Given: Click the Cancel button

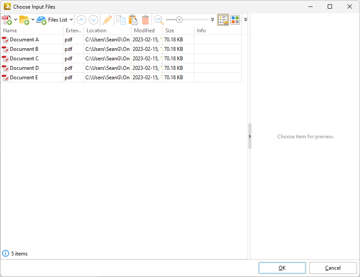Looking at the screenshot, I should pyautogui.click(x=333, y=268).
